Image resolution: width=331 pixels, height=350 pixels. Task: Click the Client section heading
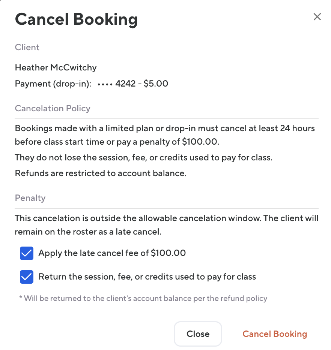coord(27,48)
